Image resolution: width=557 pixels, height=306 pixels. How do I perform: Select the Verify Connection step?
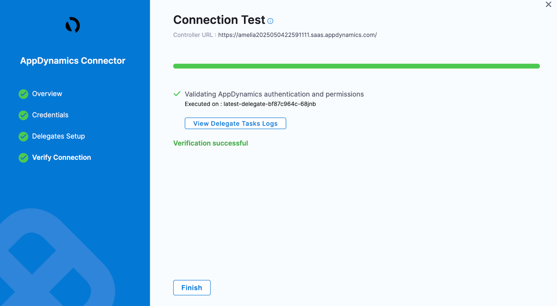[x=62, y=158]
